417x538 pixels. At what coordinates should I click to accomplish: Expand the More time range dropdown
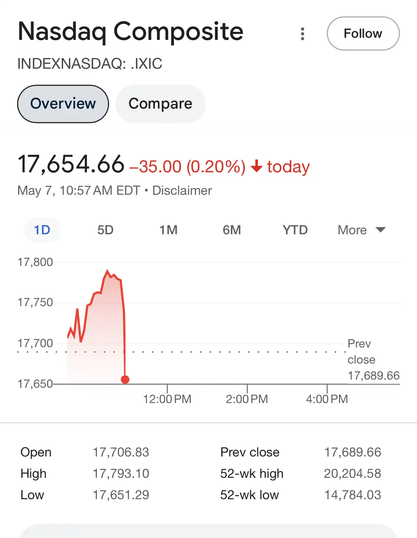(361, 230)
